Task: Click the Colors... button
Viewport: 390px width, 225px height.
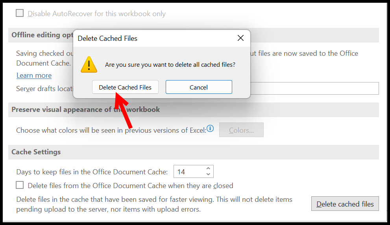Action: [241, 130]
